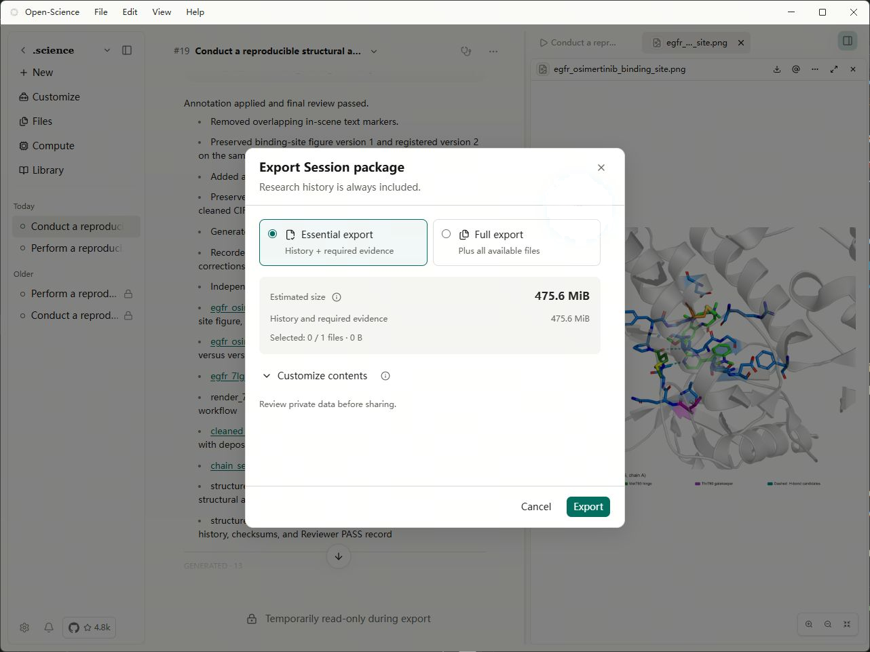Zoom out on the image preview

click(828, 624)
